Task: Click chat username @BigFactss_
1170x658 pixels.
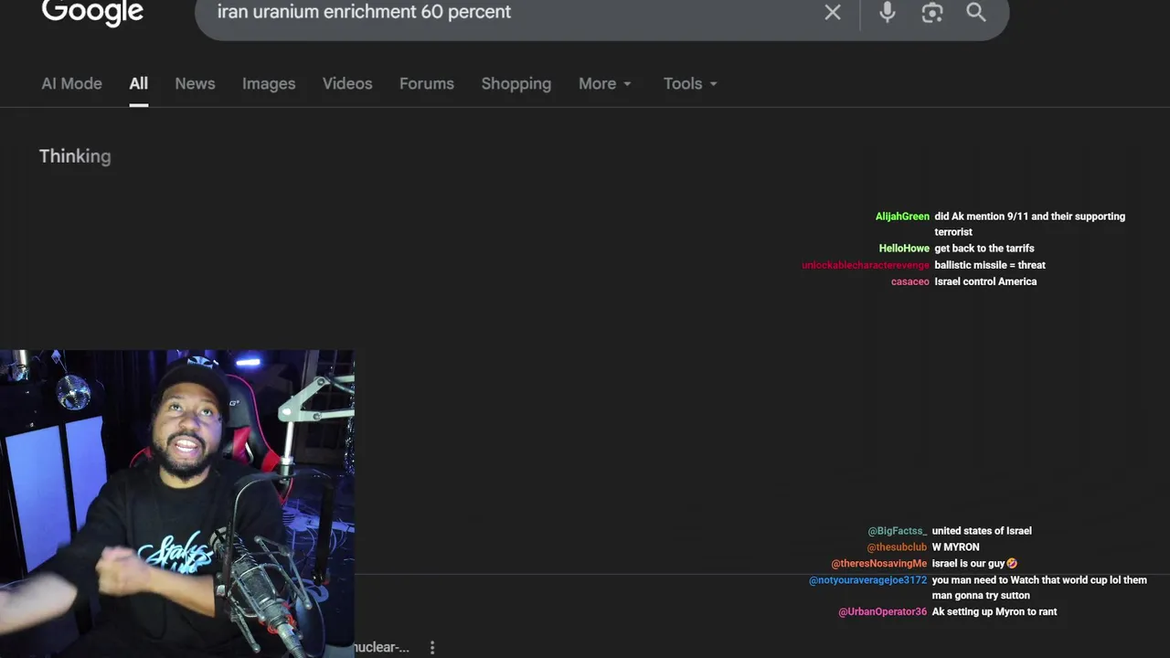Action: pyautogui.click(x=897, y=531)
